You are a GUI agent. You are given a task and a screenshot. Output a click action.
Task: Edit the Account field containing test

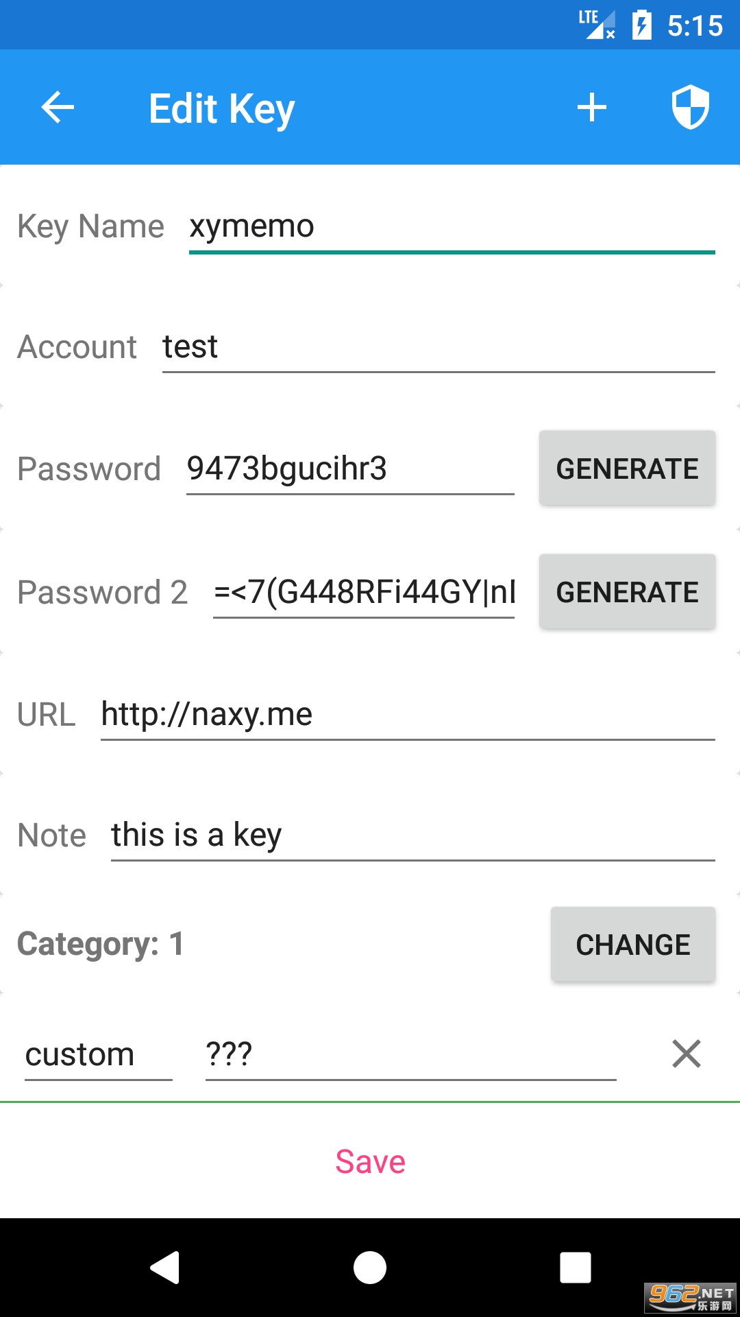(x=438, y=347)
